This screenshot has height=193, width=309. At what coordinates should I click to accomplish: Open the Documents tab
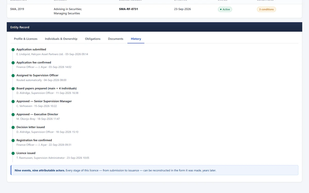coord(116,39)
